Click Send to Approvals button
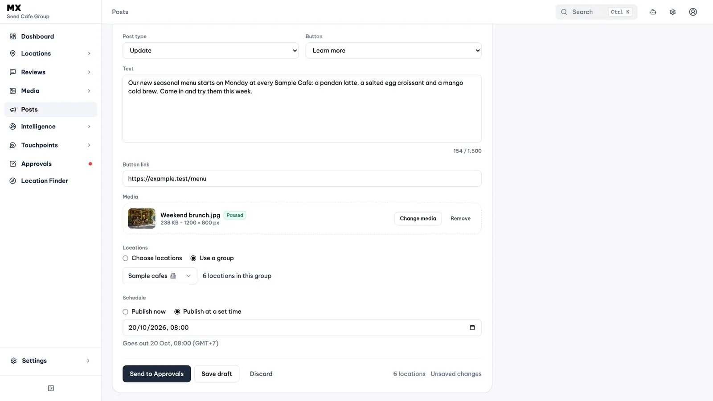 (x=157, y=374)
